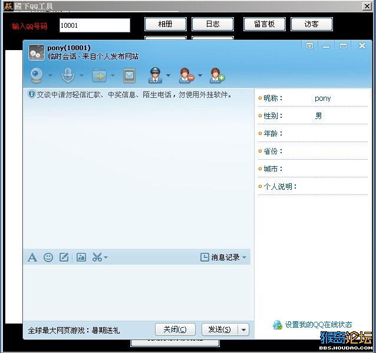This screenshot has height=353, width=376.
Task: Click the 性别 value 男
Action: point(318,116)
